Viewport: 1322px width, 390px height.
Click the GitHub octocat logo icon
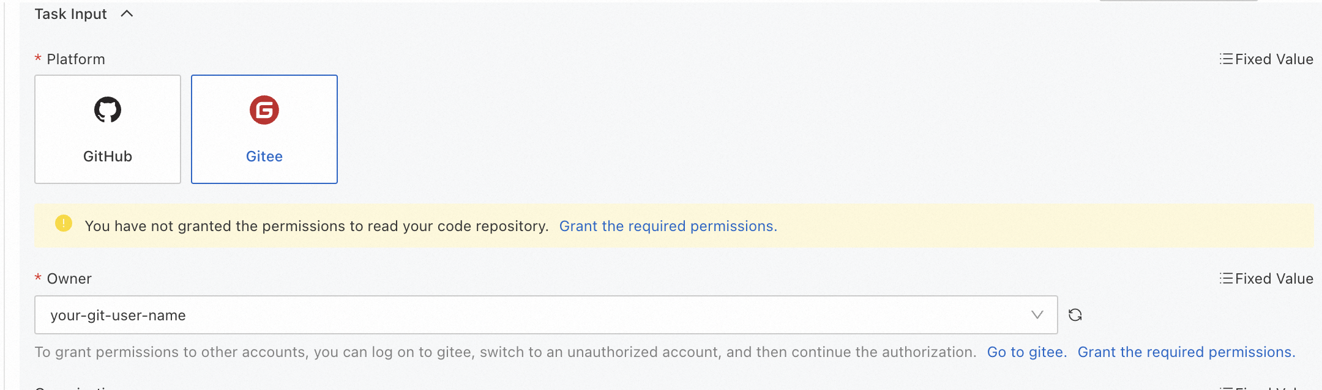[x=109, y=111]
